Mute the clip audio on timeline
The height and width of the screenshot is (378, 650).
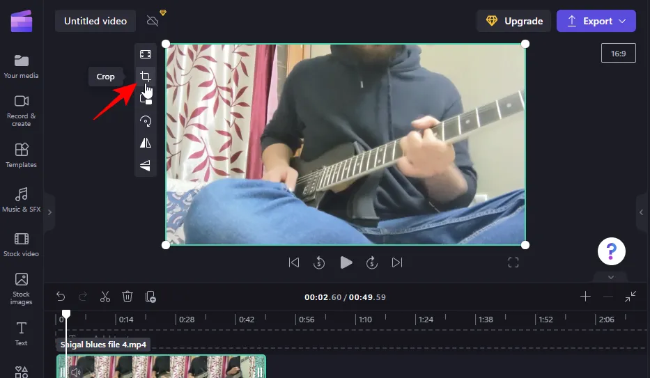[75, 372]
